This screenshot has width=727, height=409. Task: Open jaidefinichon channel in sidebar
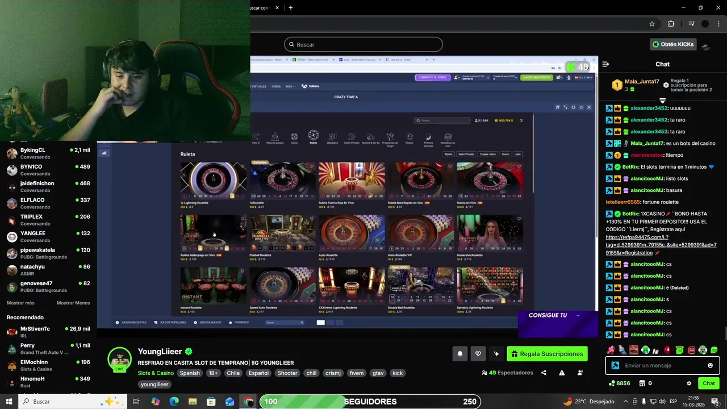pos(48,187)
